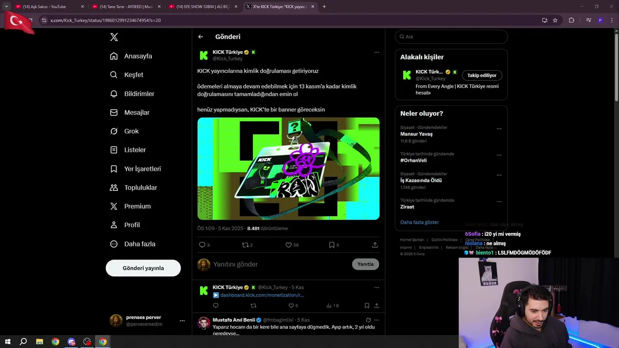Open Listeler page
The width and height of the screenshot is (619, 348).
click(x=128, y=150)
